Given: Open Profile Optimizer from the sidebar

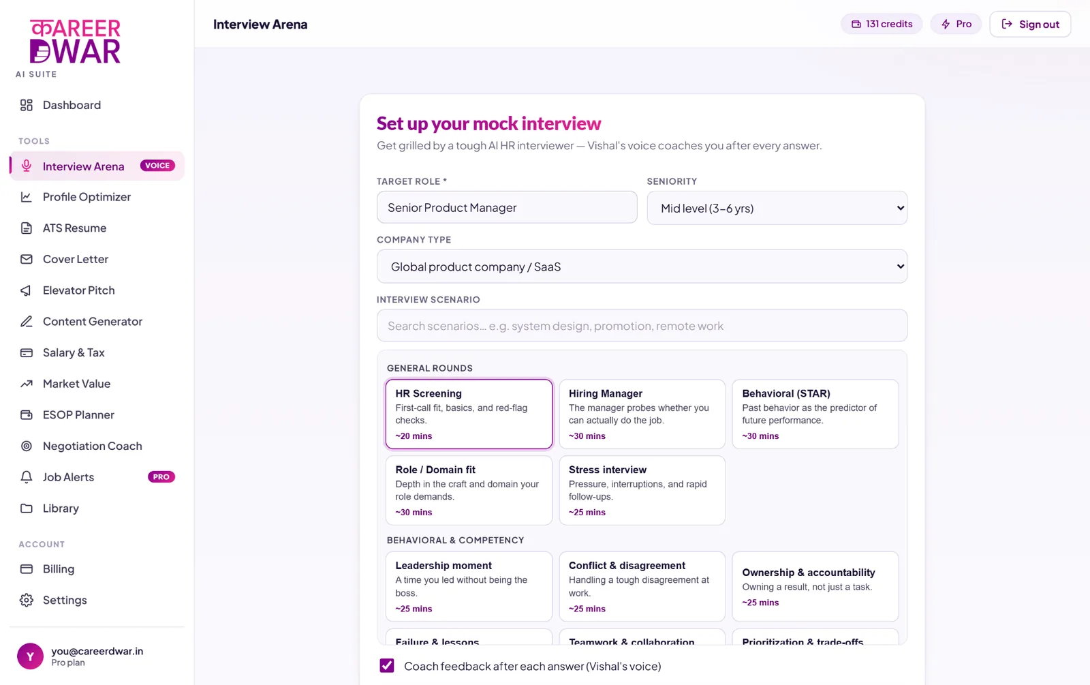Looking at the screenshot, I should click(x=97, y=197).
